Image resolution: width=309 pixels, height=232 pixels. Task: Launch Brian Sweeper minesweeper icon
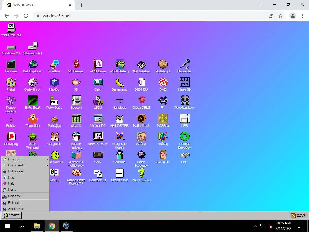[141, 159]
